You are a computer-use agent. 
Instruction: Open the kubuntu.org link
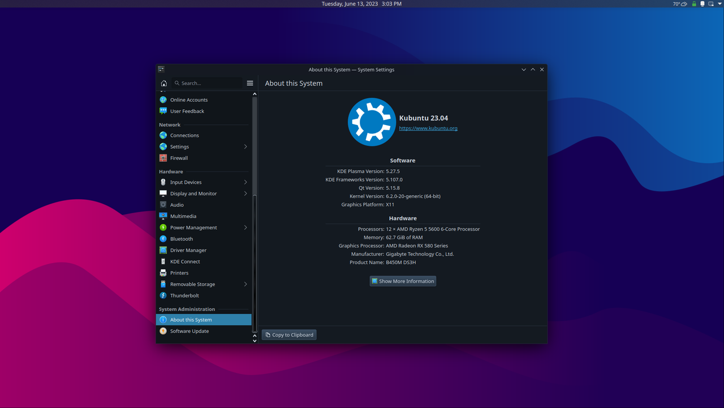[x=428, y=128]
